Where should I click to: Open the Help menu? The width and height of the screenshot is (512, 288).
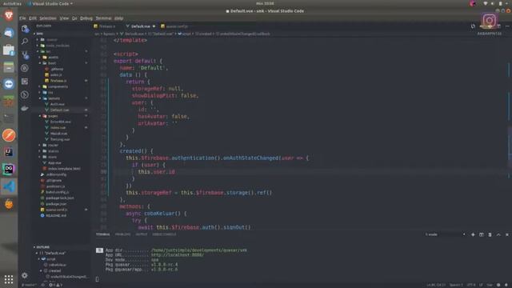pyautogui.click(x=119, y=18)
